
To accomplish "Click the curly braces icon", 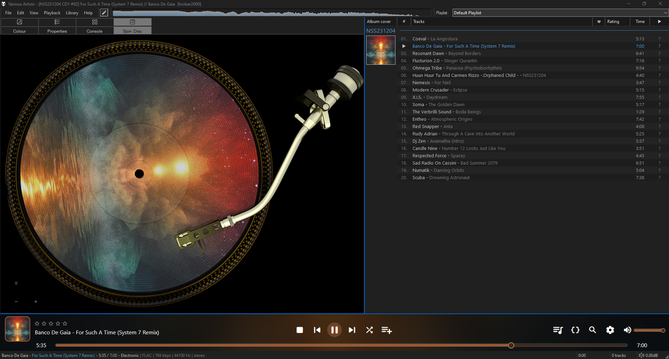I will tap(575, 330).
